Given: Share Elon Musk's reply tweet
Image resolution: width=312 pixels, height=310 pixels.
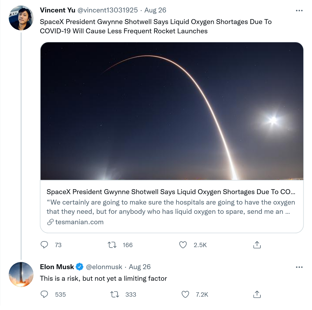Looking at the screenshot, I should click(257, 295).
